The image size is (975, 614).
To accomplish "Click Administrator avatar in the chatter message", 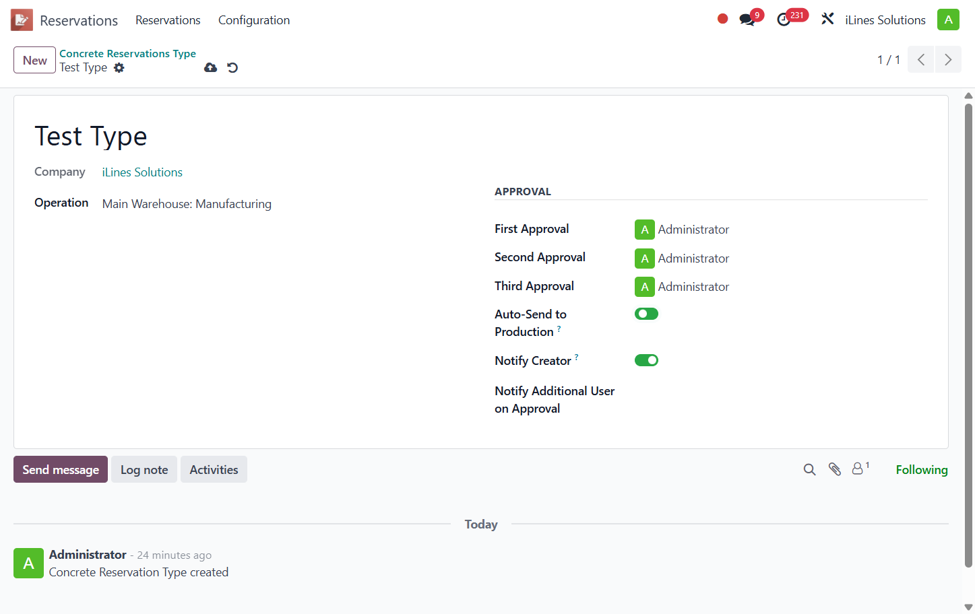I will click(x=28, y=563).
